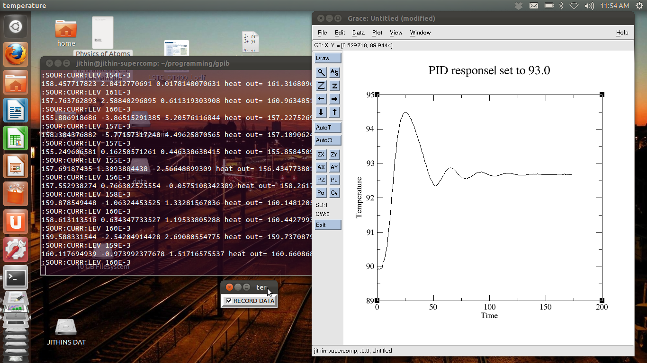
Task: Open the volume indicator in top panel
Action: [589, 6]
